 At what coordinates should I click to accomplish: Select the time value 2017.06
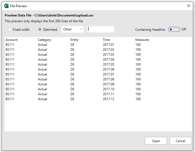[108, 69]
